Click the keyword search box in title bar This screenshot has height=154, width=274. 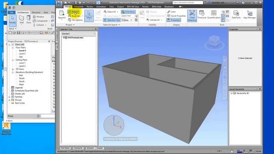[x=188, y=3]
